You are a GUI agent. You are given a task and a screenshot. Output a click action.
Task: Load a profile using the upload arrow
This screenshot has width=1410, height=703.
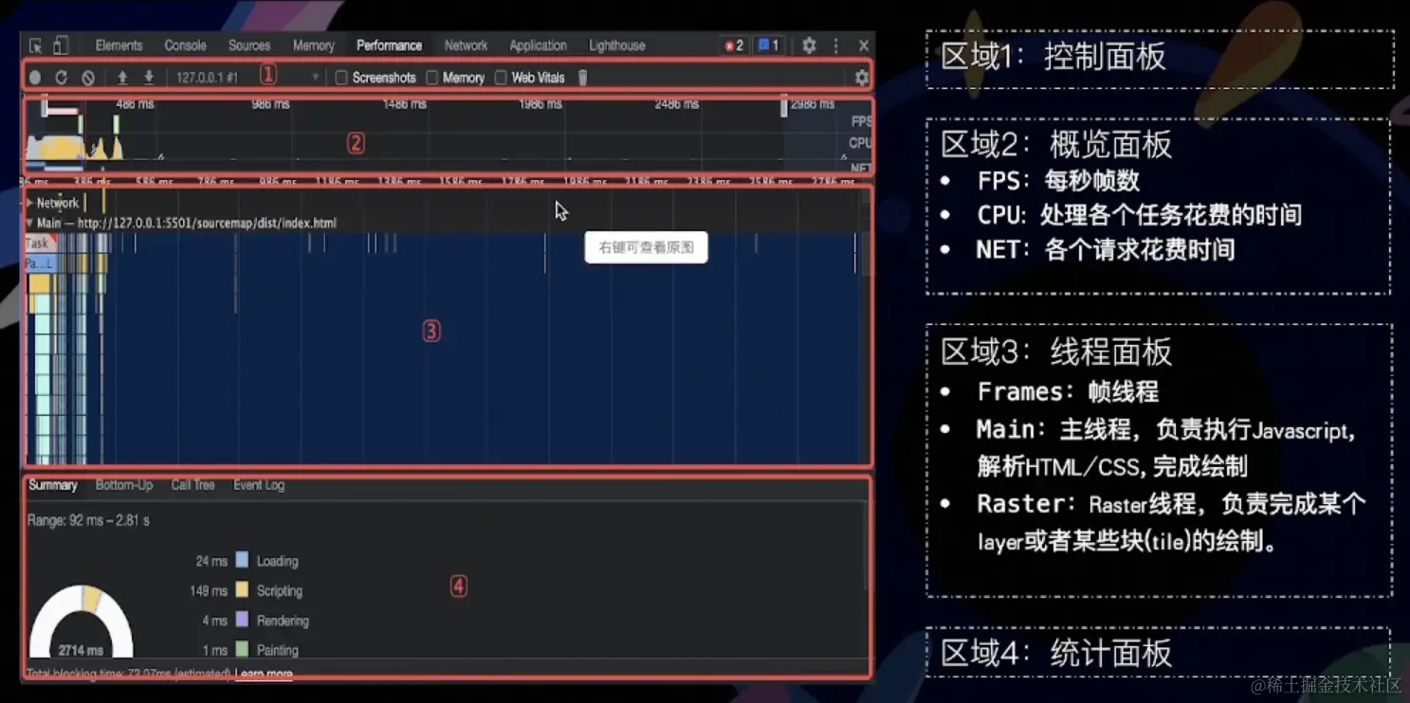tap(122, 78)
